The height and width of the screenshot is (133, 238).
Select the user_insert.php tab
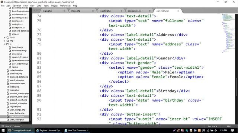click(163, 11)
